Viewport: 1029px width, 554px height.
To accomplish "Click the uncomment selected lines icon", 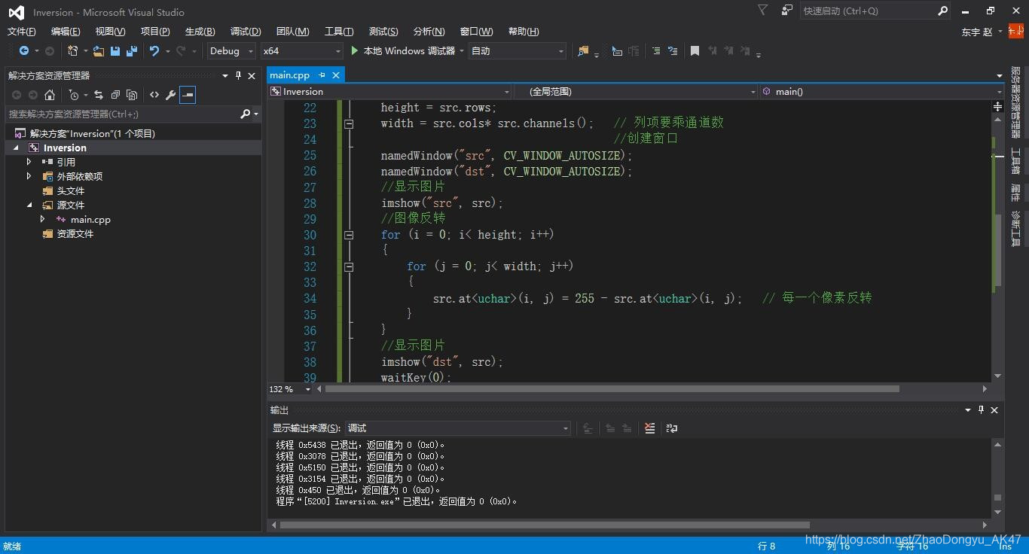I will [x=673, y=51].
